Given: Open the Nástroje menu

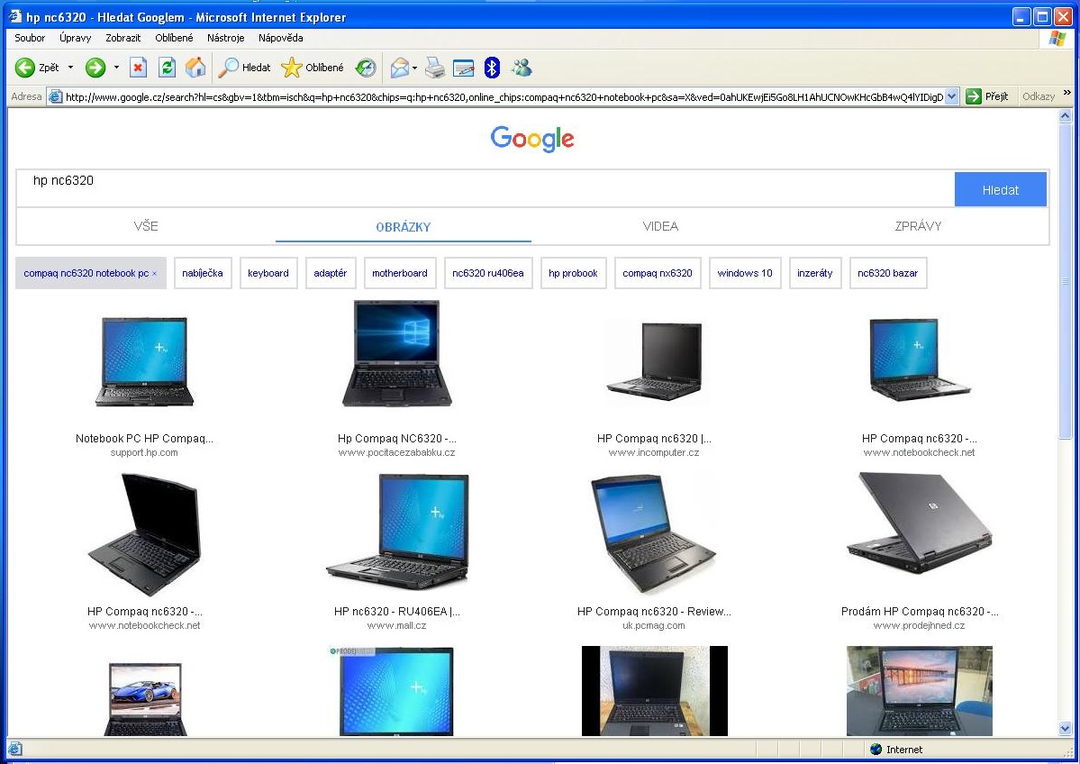Looking at the screenshot, I should pos(226,38).
